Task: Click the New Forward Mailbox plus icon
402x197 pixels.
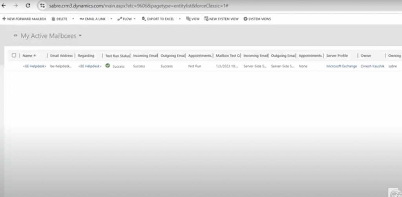Action: (4, 19)
